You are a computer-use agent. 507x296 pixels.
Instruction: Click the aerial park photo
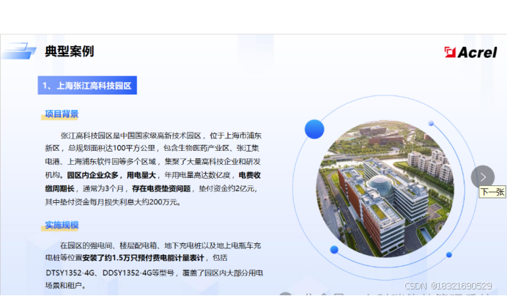[x=385, y=188]
